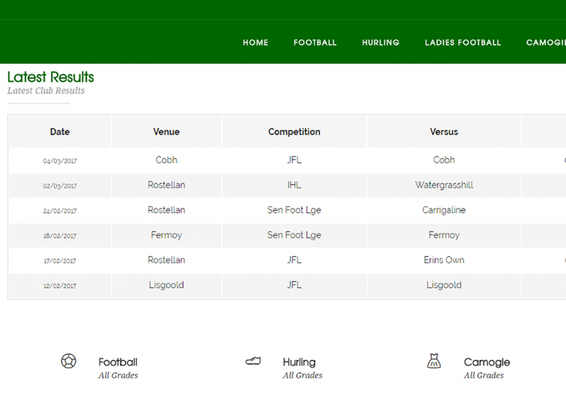This screenshot has height=398, width=566.
Task: Click Sen Foot Lge in Carrigaline row
Action: click(294, 210)
